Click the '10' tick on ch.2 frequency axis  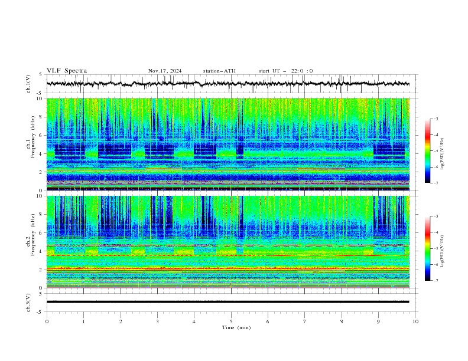41,196
